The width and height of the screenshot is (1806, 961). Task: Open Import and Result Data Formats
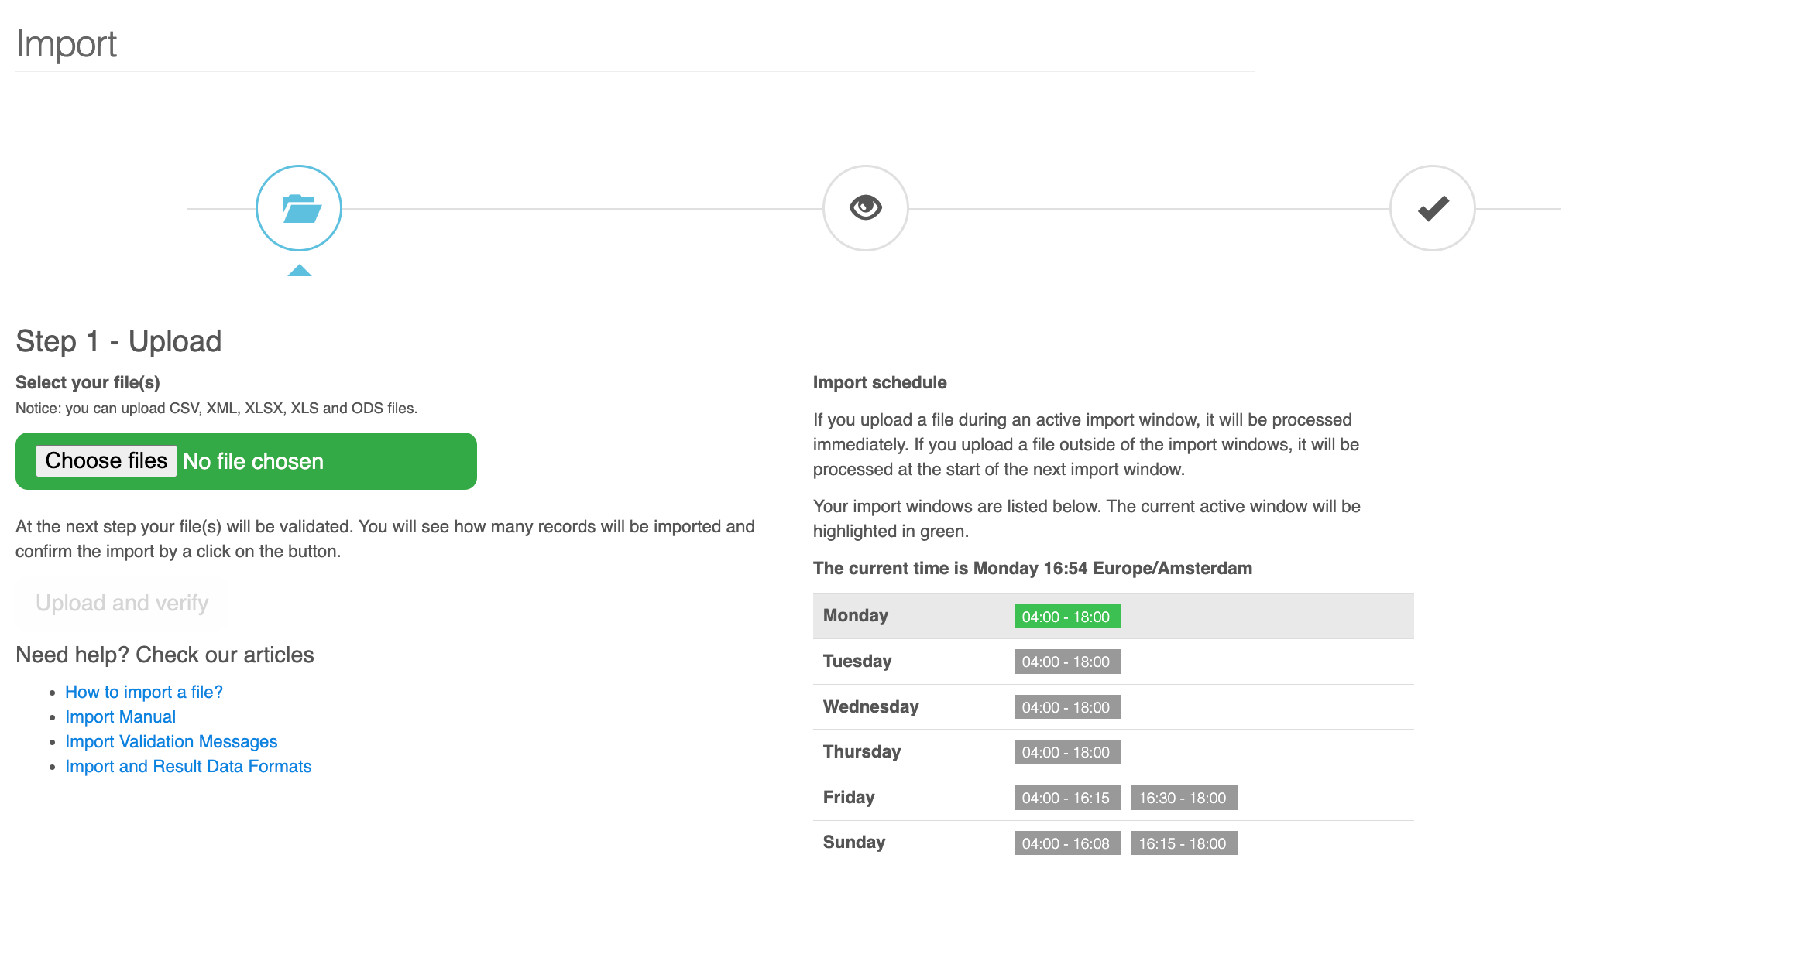point(188,765)
